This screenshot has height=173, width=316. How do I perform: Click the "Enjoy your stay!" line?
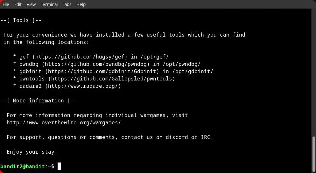point(32,152)
